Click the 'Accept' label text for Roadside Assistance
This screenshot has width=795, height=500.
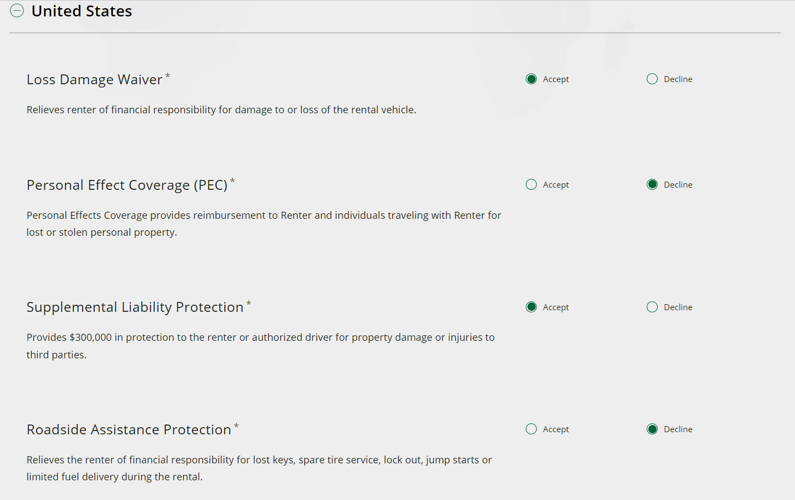click(556, 429)
